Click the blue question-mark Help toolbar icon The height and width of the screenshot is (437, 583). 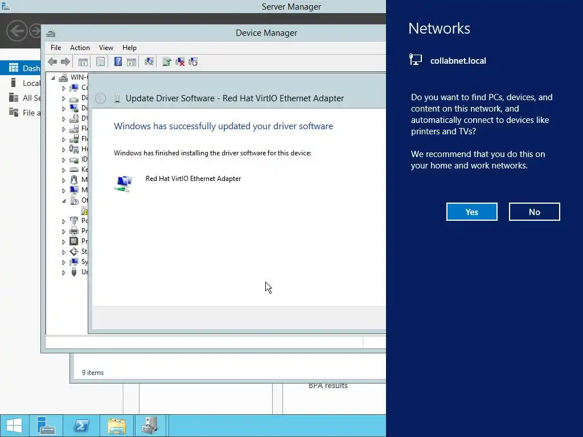coord(118,61)
